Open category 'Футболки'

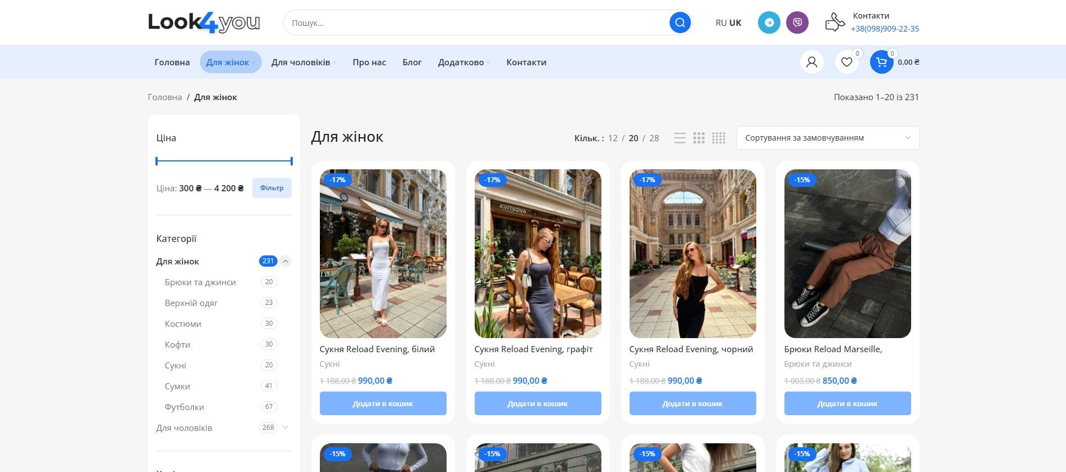(184, 407)
